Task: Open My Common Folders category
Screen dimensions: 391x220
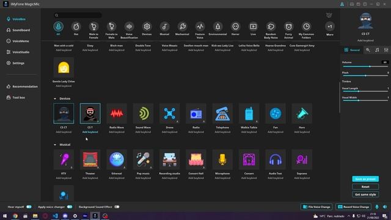Action: tap(306, 26)
